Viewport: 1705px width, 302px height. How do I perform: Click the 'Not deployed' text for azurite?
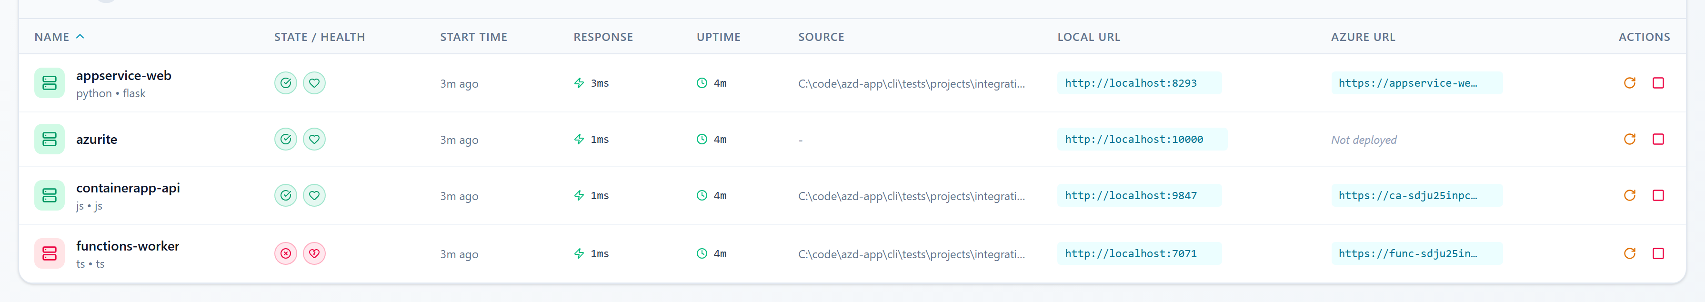pyautogui.click(x=1364, y=140)
